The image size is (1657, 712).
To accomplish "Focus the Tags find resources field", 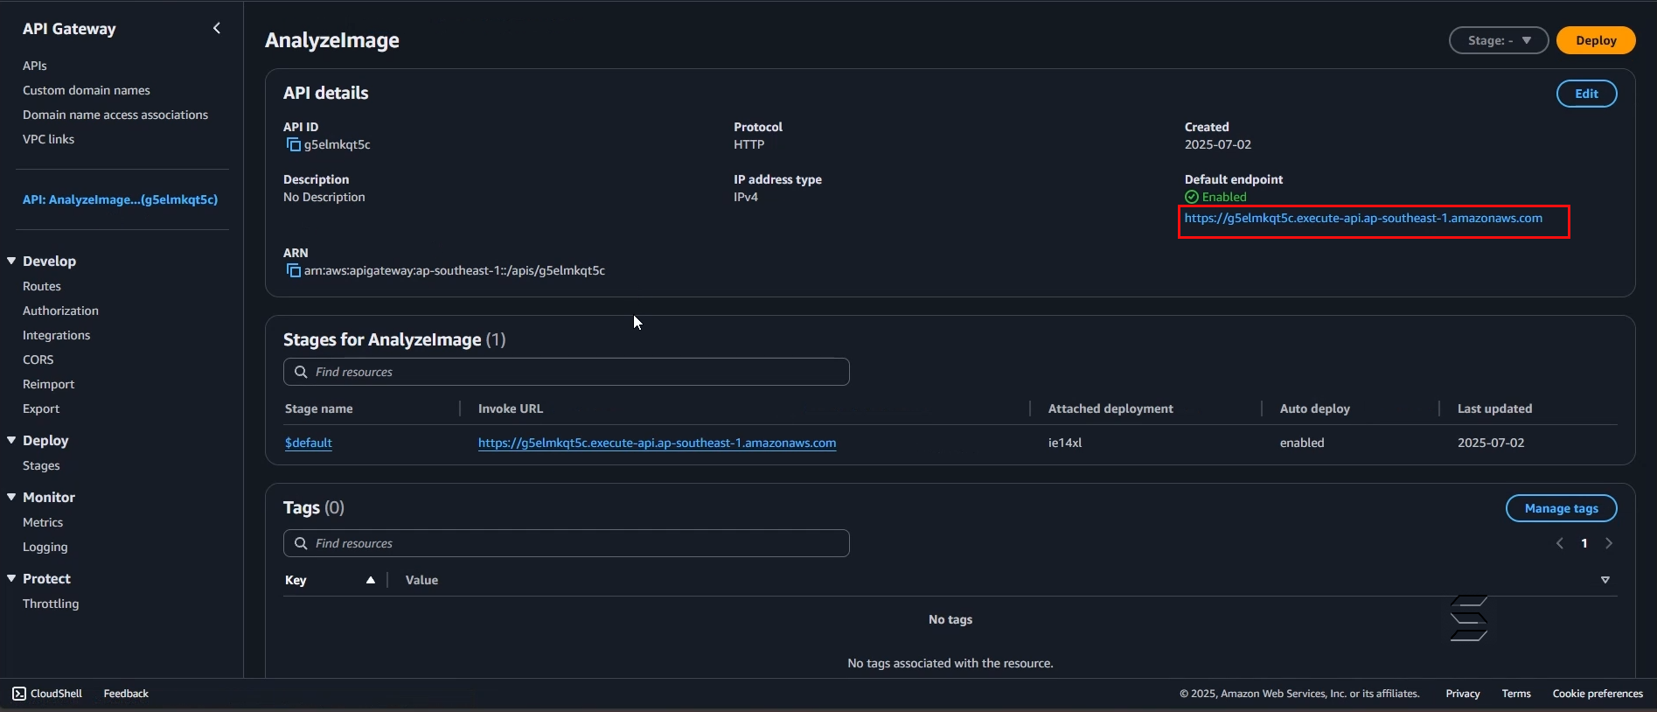I will [567, 543].
